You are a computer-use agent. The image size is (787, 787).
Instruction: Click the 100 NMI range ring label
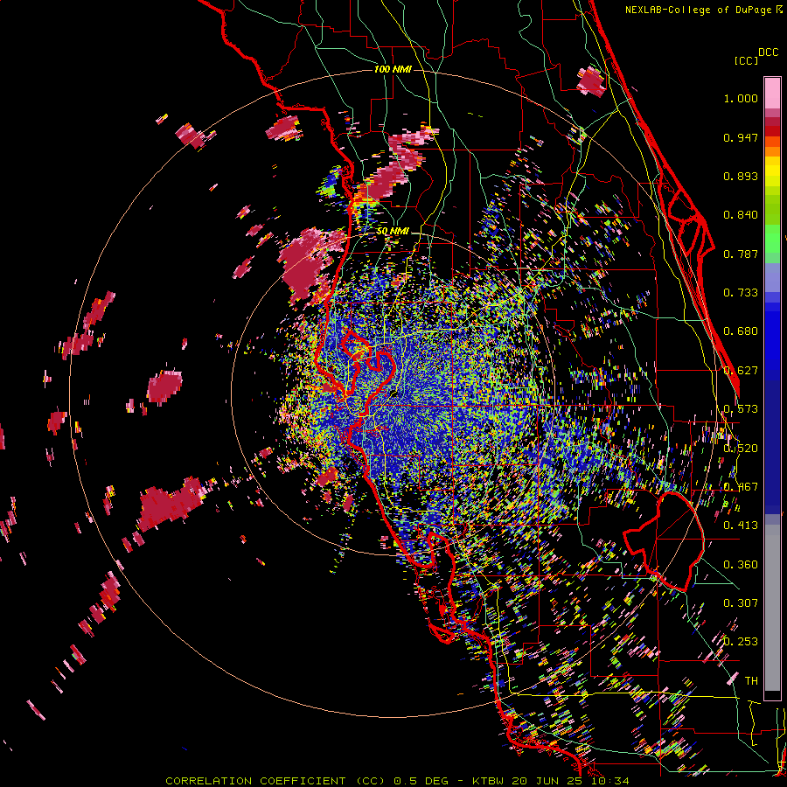393,69
